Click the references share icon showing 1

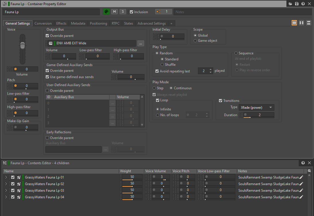tap(158, 12)
